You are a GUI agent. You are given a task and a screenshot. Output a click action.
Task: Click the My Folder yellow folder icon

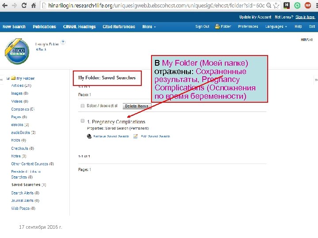pyautogui.click(x=13, y=78)
